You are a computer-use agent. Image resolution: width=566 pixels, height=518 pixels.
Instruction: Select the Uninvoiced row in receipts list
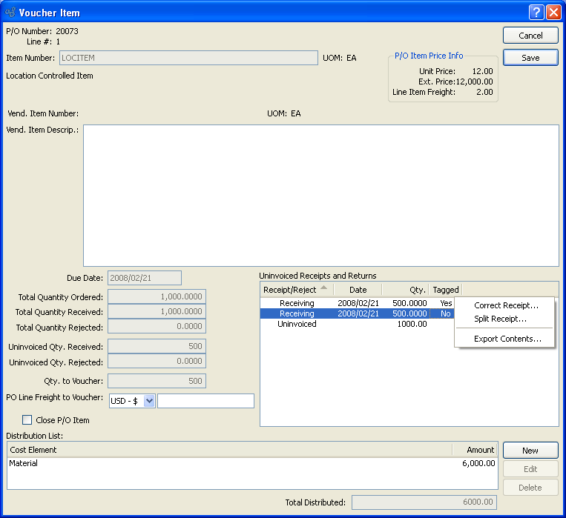click(x=297, y=324)
